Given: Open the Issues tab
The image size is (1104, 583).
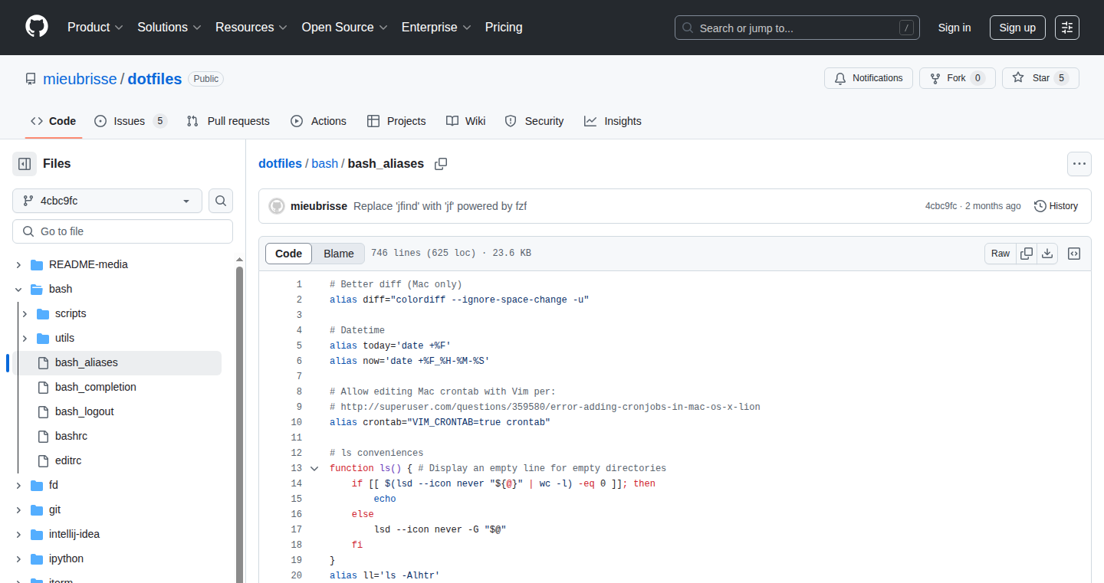Looking at the screenshot, I should point(130,121).
